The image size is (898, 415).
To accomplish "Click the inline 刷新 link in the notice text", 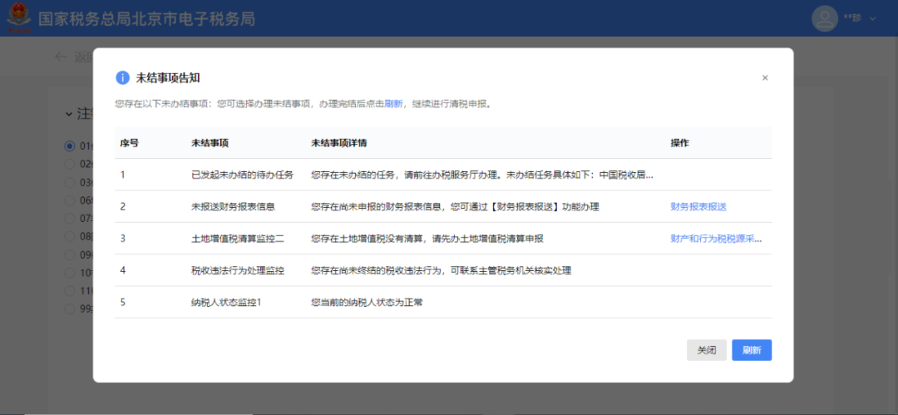I will click(x=393, y=104).
